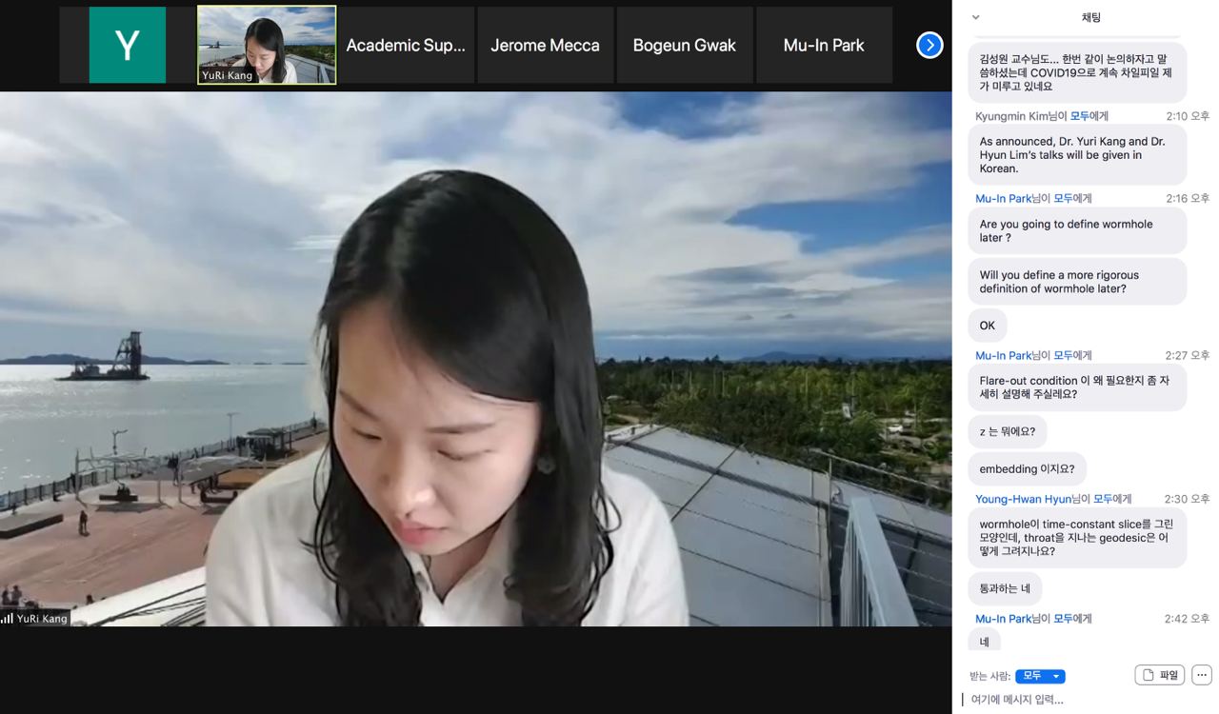Click the Mu-In Park sender name at 2:42
The height and width of the screenshot is (714, 1219).
[x=1003, y=619]
